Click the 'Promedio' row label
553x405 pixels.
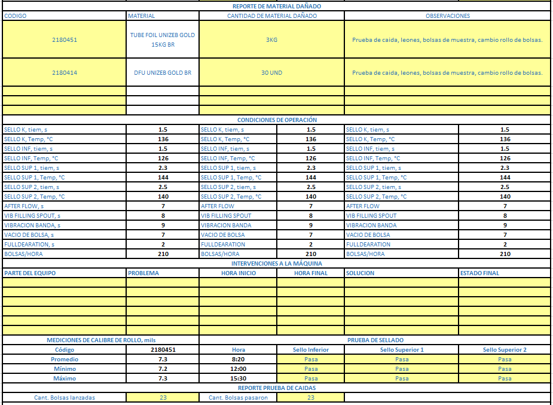pos(64,360)
